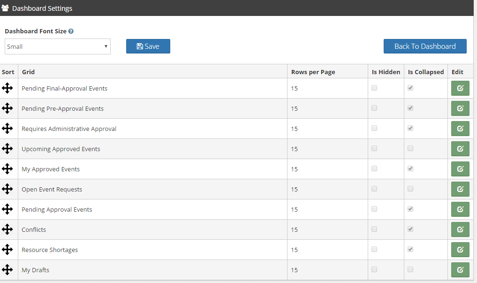
Task: Toggle Is Hidden for Resource Shortages
Action: tap(374, 249)
